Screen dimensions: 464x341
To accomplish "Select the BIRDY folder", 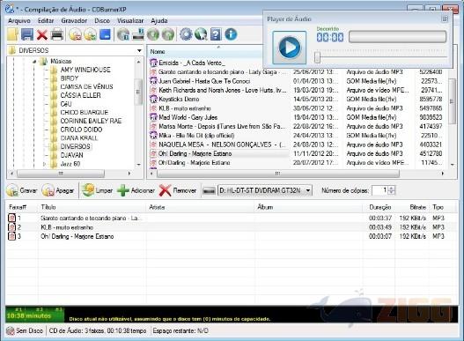I will 70,78.
